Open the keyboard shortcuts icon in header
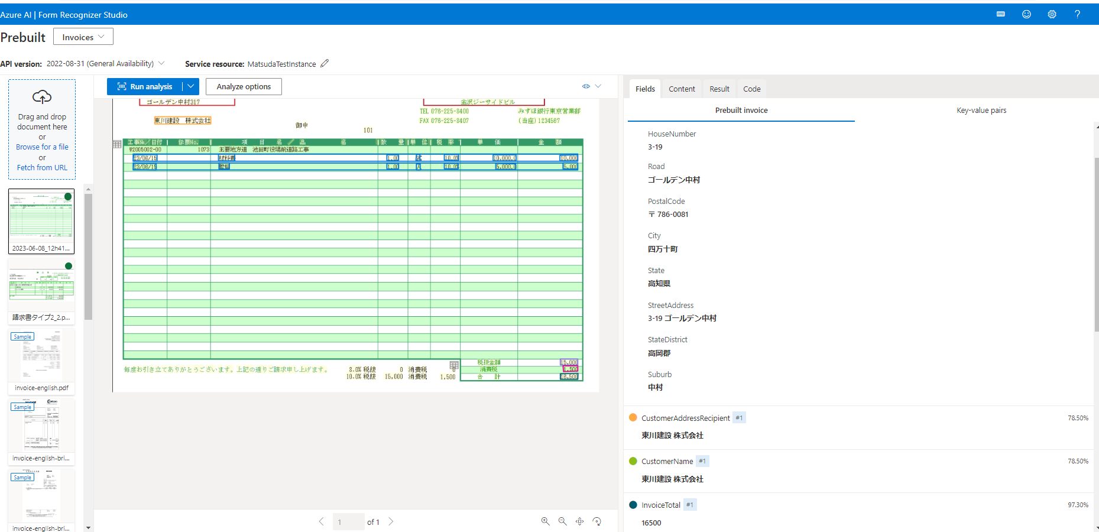 pyautogui.click(x=1001, y=14)
